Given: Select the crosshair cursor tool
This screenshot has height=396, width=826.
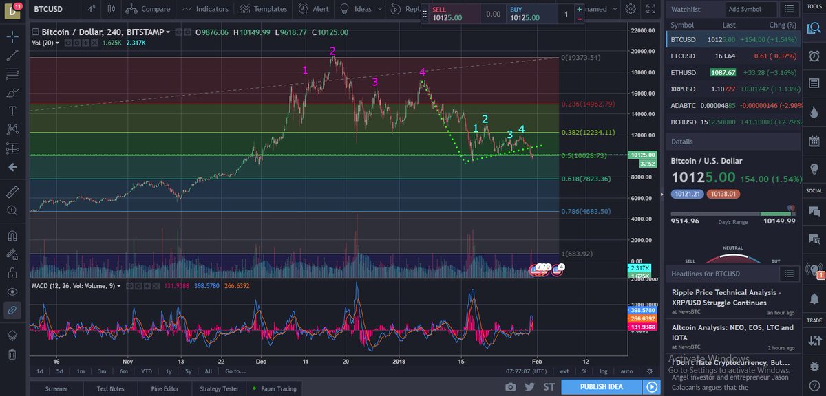Looking at the screenshot, I should [12, 37].
